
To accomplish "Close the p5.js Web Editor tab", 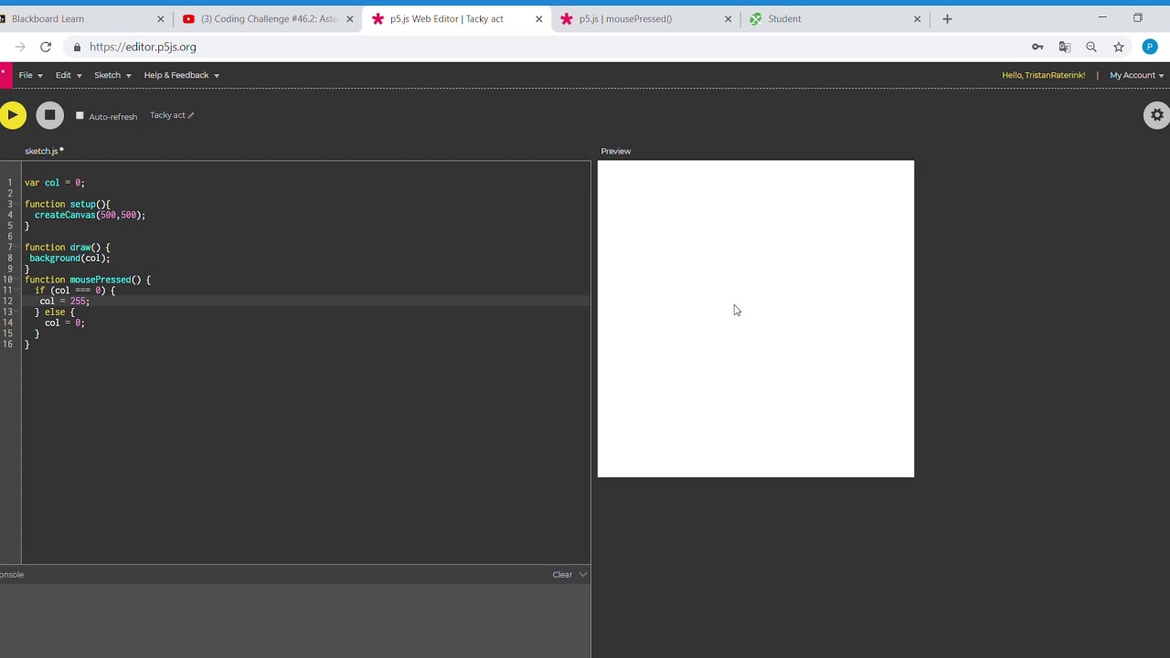I will (539, 18).
